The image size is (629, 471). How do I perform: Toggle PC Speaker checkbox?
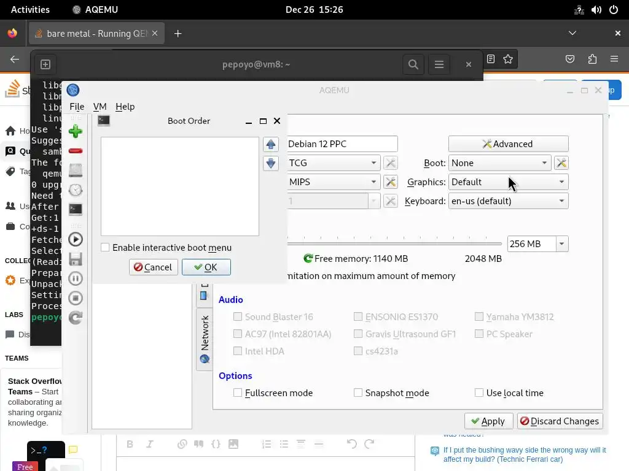tap(479, 334)
